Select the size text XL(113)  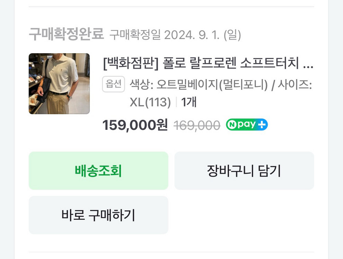pos(149,102)
